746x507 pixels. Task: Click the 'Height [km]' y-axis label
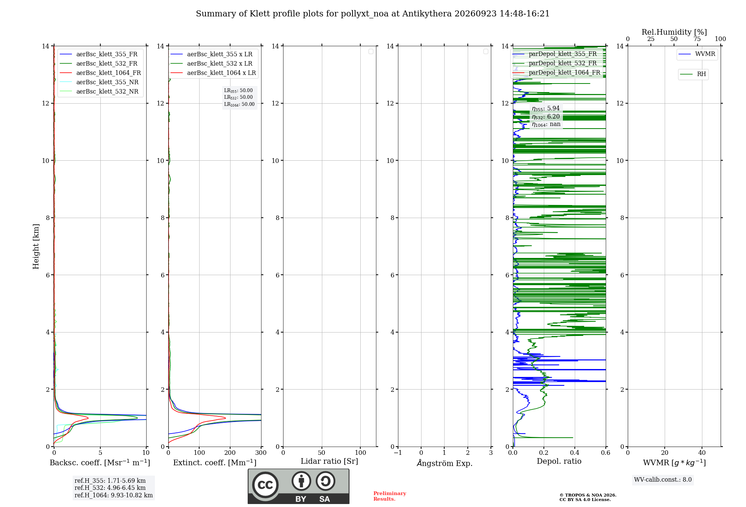(36, 246)
